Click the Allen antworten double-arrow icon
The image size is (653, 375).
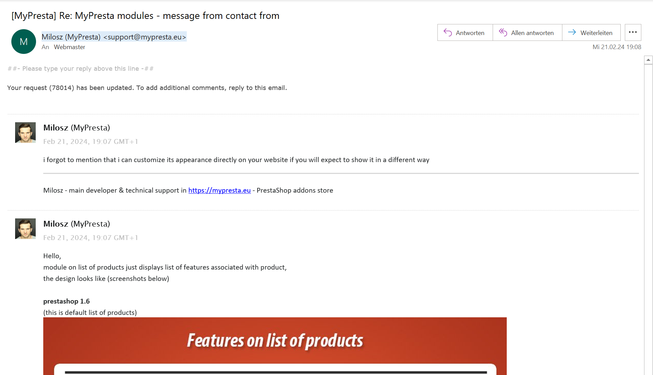click(x=503, y=33)
